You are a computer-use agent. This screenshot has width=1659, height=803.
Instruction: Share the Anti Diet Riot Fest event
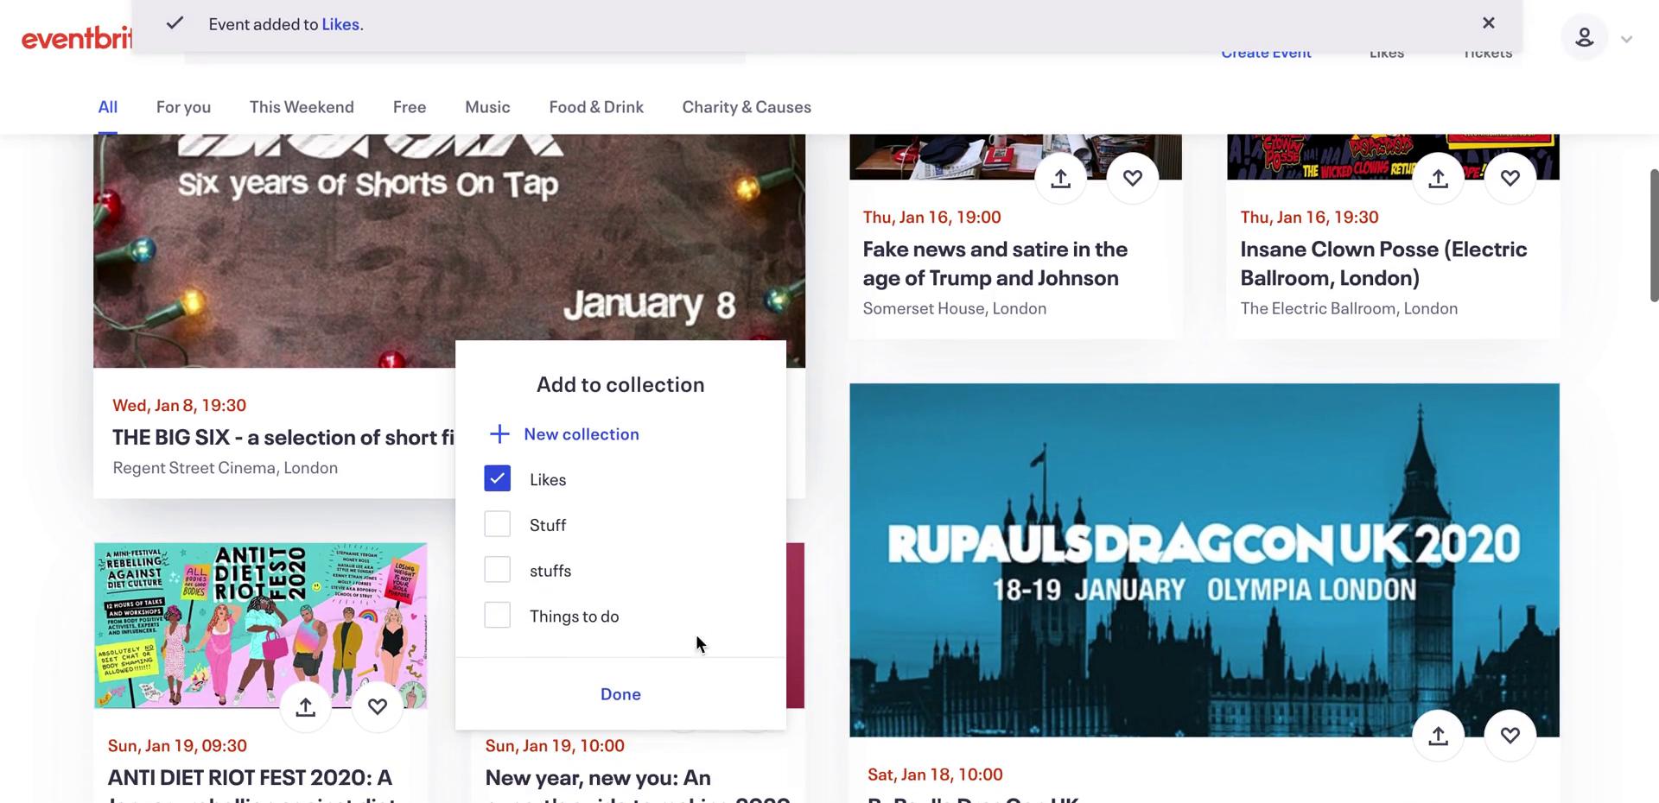pos(305,707)
